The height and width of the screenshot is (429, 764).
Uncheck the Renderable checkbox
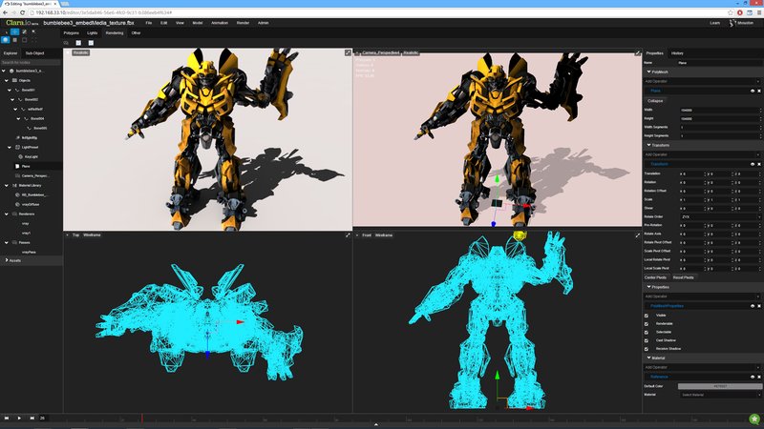point(647,324)
